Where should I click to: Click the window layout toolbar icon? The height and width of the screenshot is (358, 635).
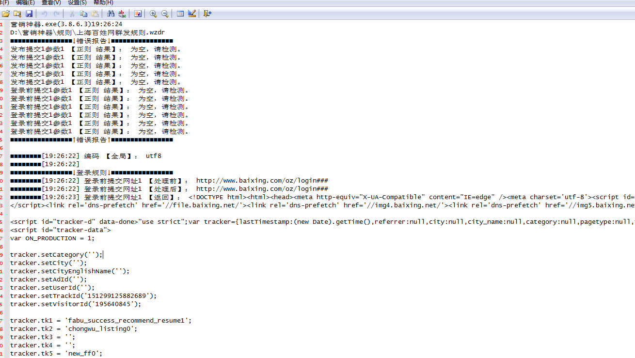180,14
